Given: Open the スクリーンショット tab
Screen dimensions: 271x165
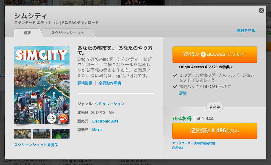Looking at the screenshot, I should 68,33.
